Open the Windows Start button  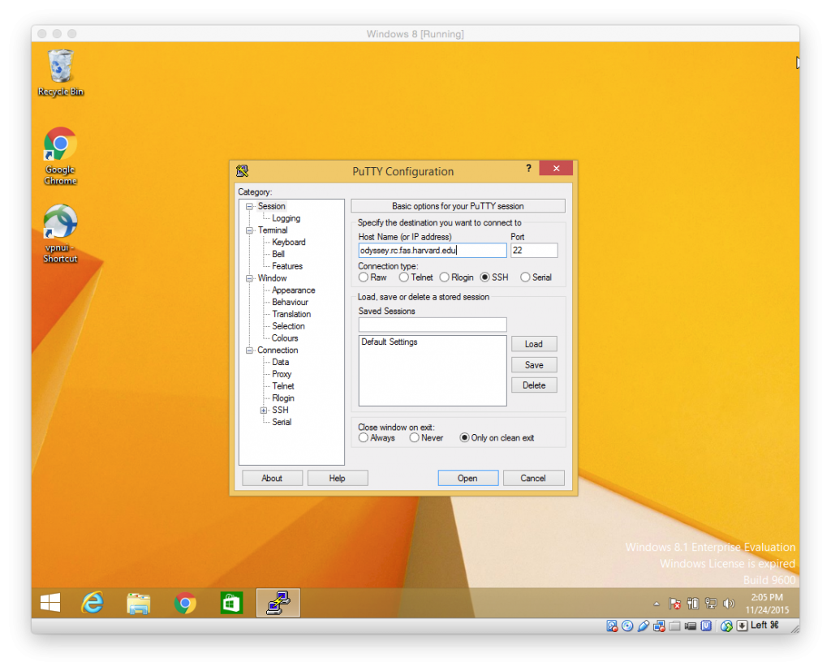[x=50, y=603]
